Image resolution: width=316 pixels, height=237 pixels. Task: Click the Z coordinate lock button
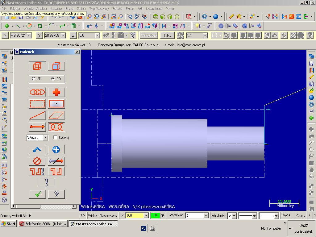[73, 35]
